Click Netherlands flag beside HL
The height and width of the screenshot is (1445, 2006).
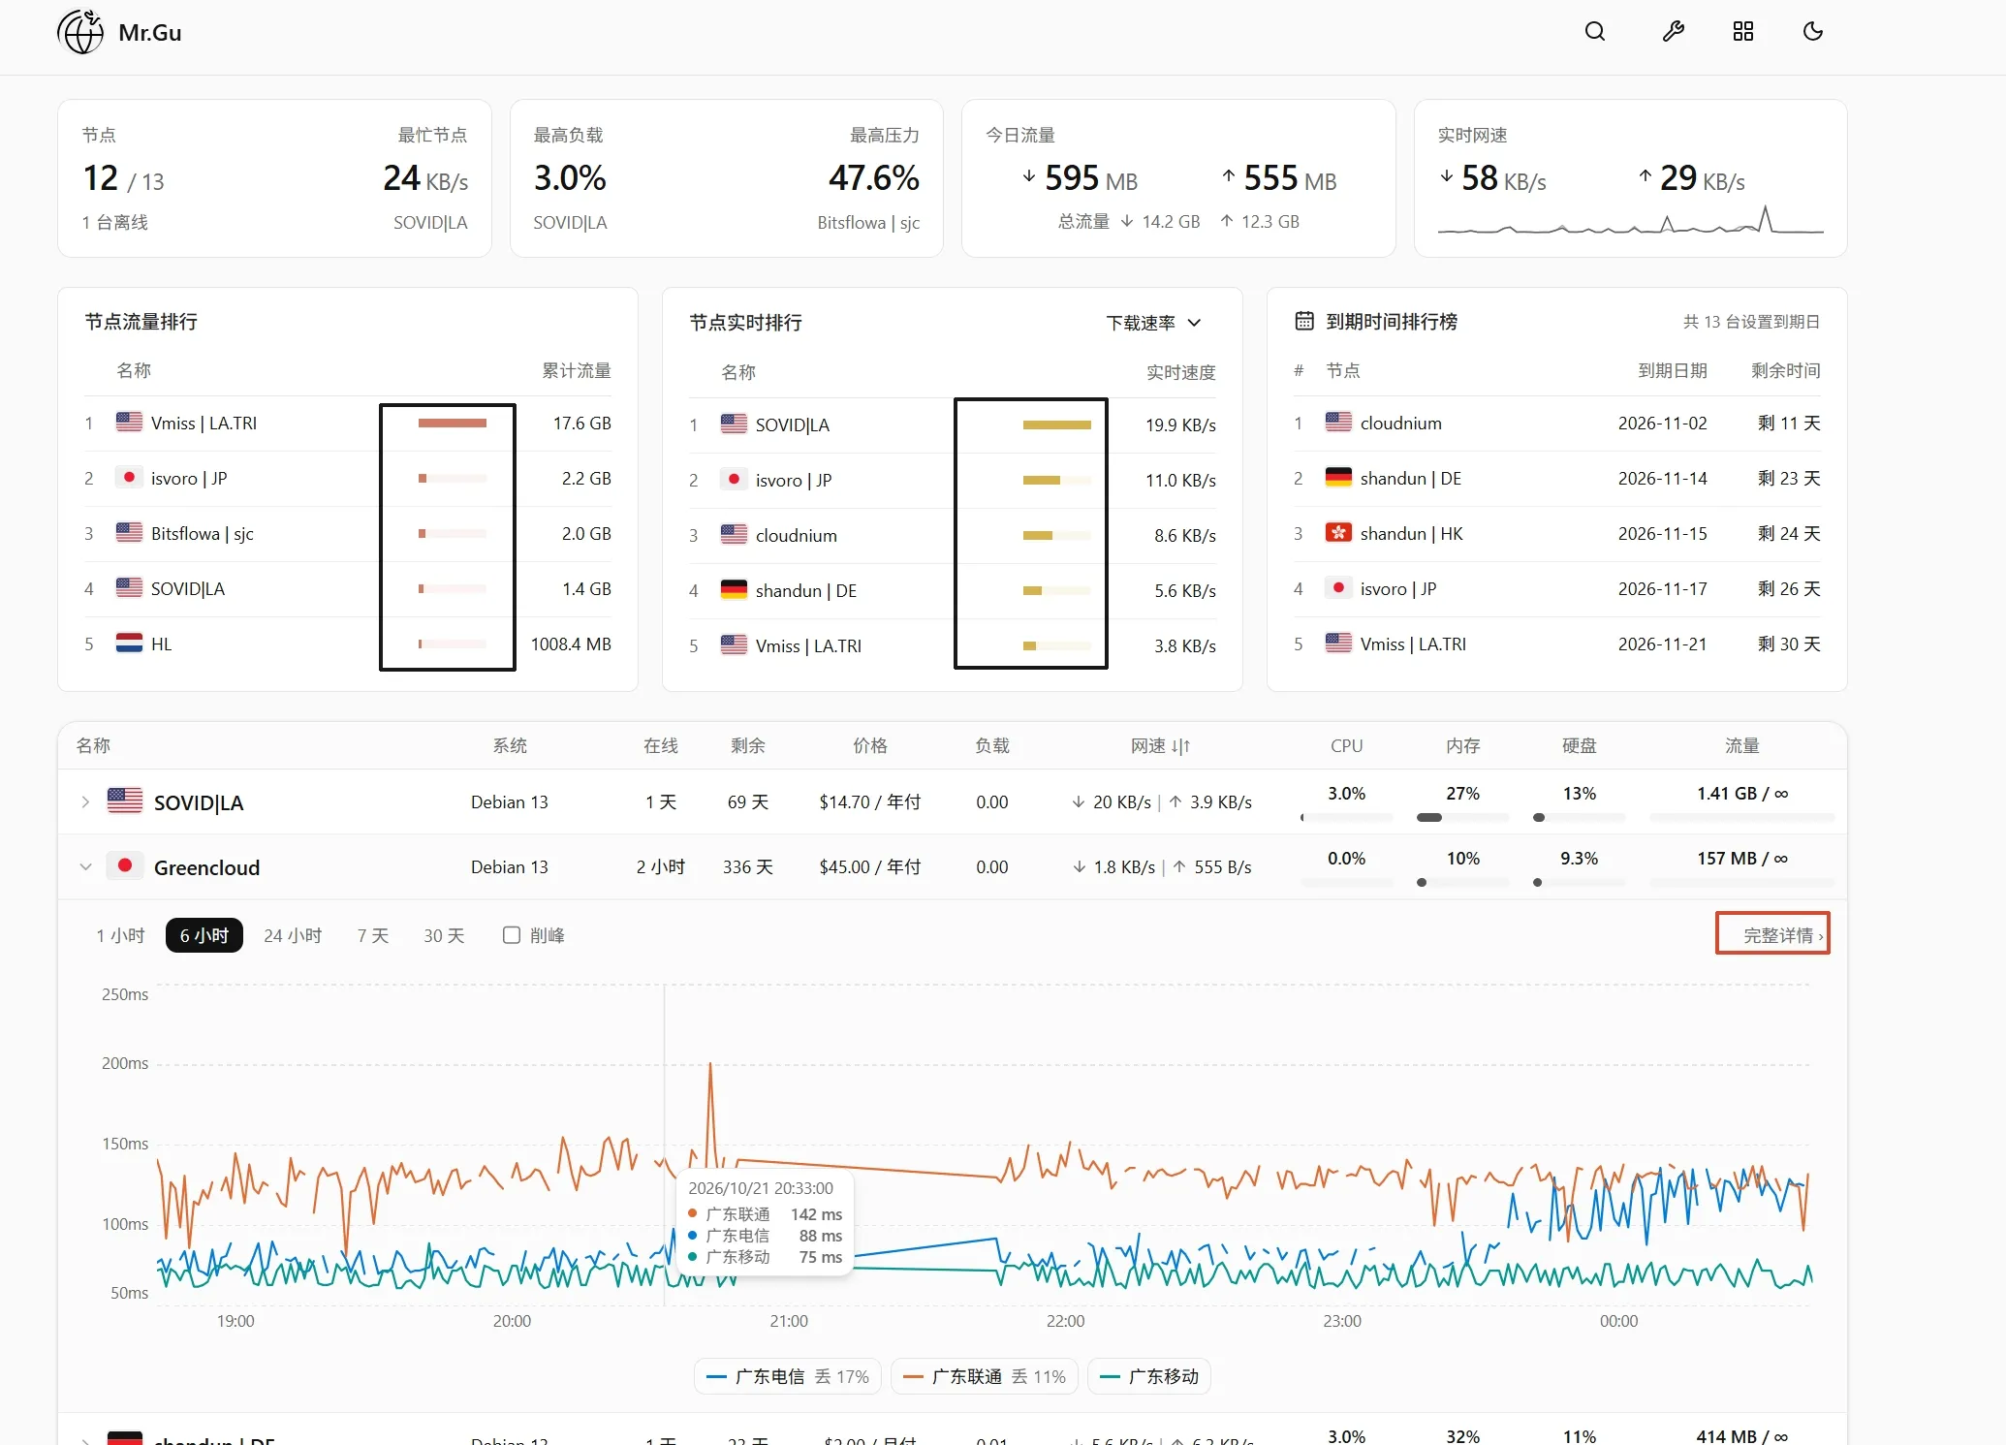tap(129, 644)
